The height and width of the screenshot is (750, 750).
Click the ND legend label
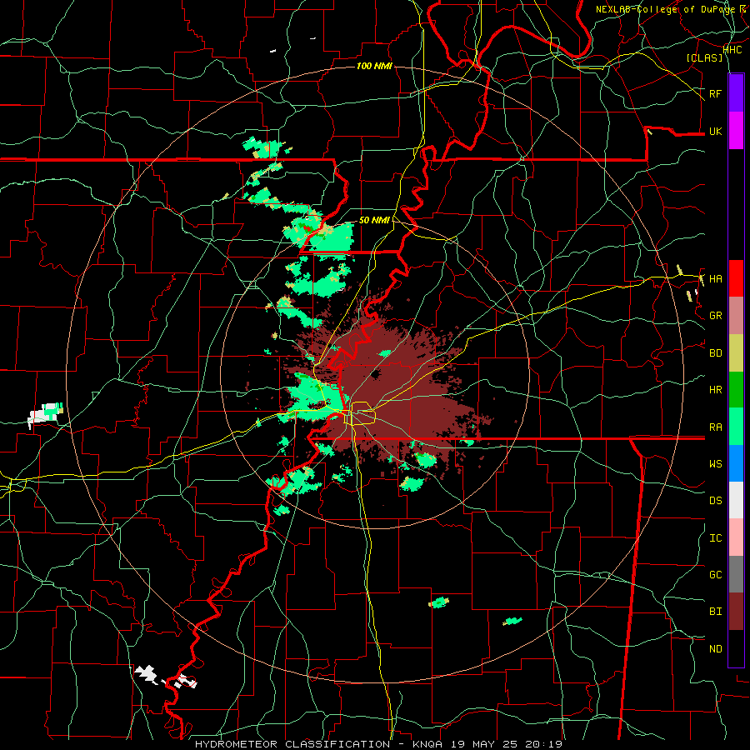(x=715, y=648)
